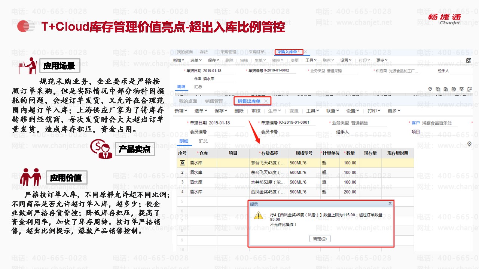Open 打印 dropdown in sales delivery toolbar
This screenshot has width=479, height=269.
click(374, 111)
